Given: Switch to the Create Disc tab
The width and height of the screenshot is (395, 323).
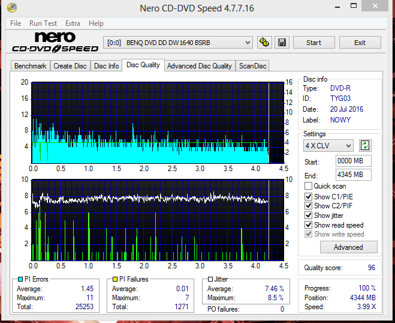Looking at the screenshot, I should 70,66.
